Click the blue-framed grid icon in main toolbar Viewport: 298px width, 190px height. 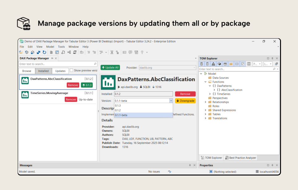point(57,52)
